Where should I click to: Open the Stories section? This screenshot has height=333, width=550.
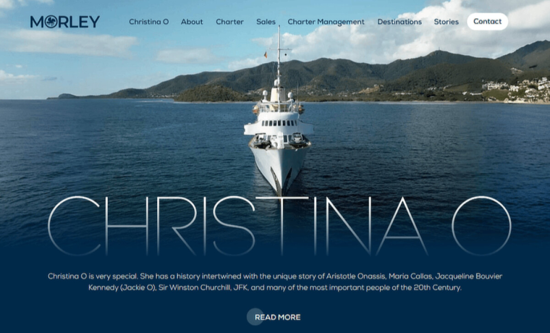446,22
